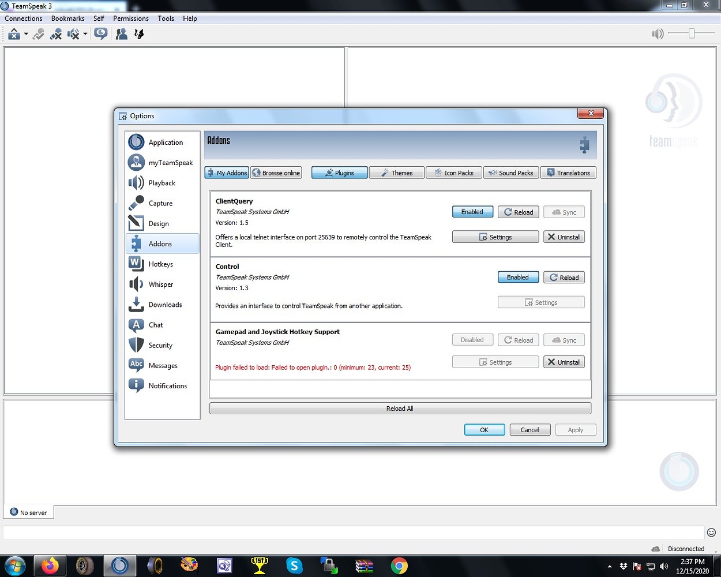Image resolution: width=721 pixels, height=577 pixels.
Task: Open the system tray hidden icons arrow
Action: tap(610, 567)
